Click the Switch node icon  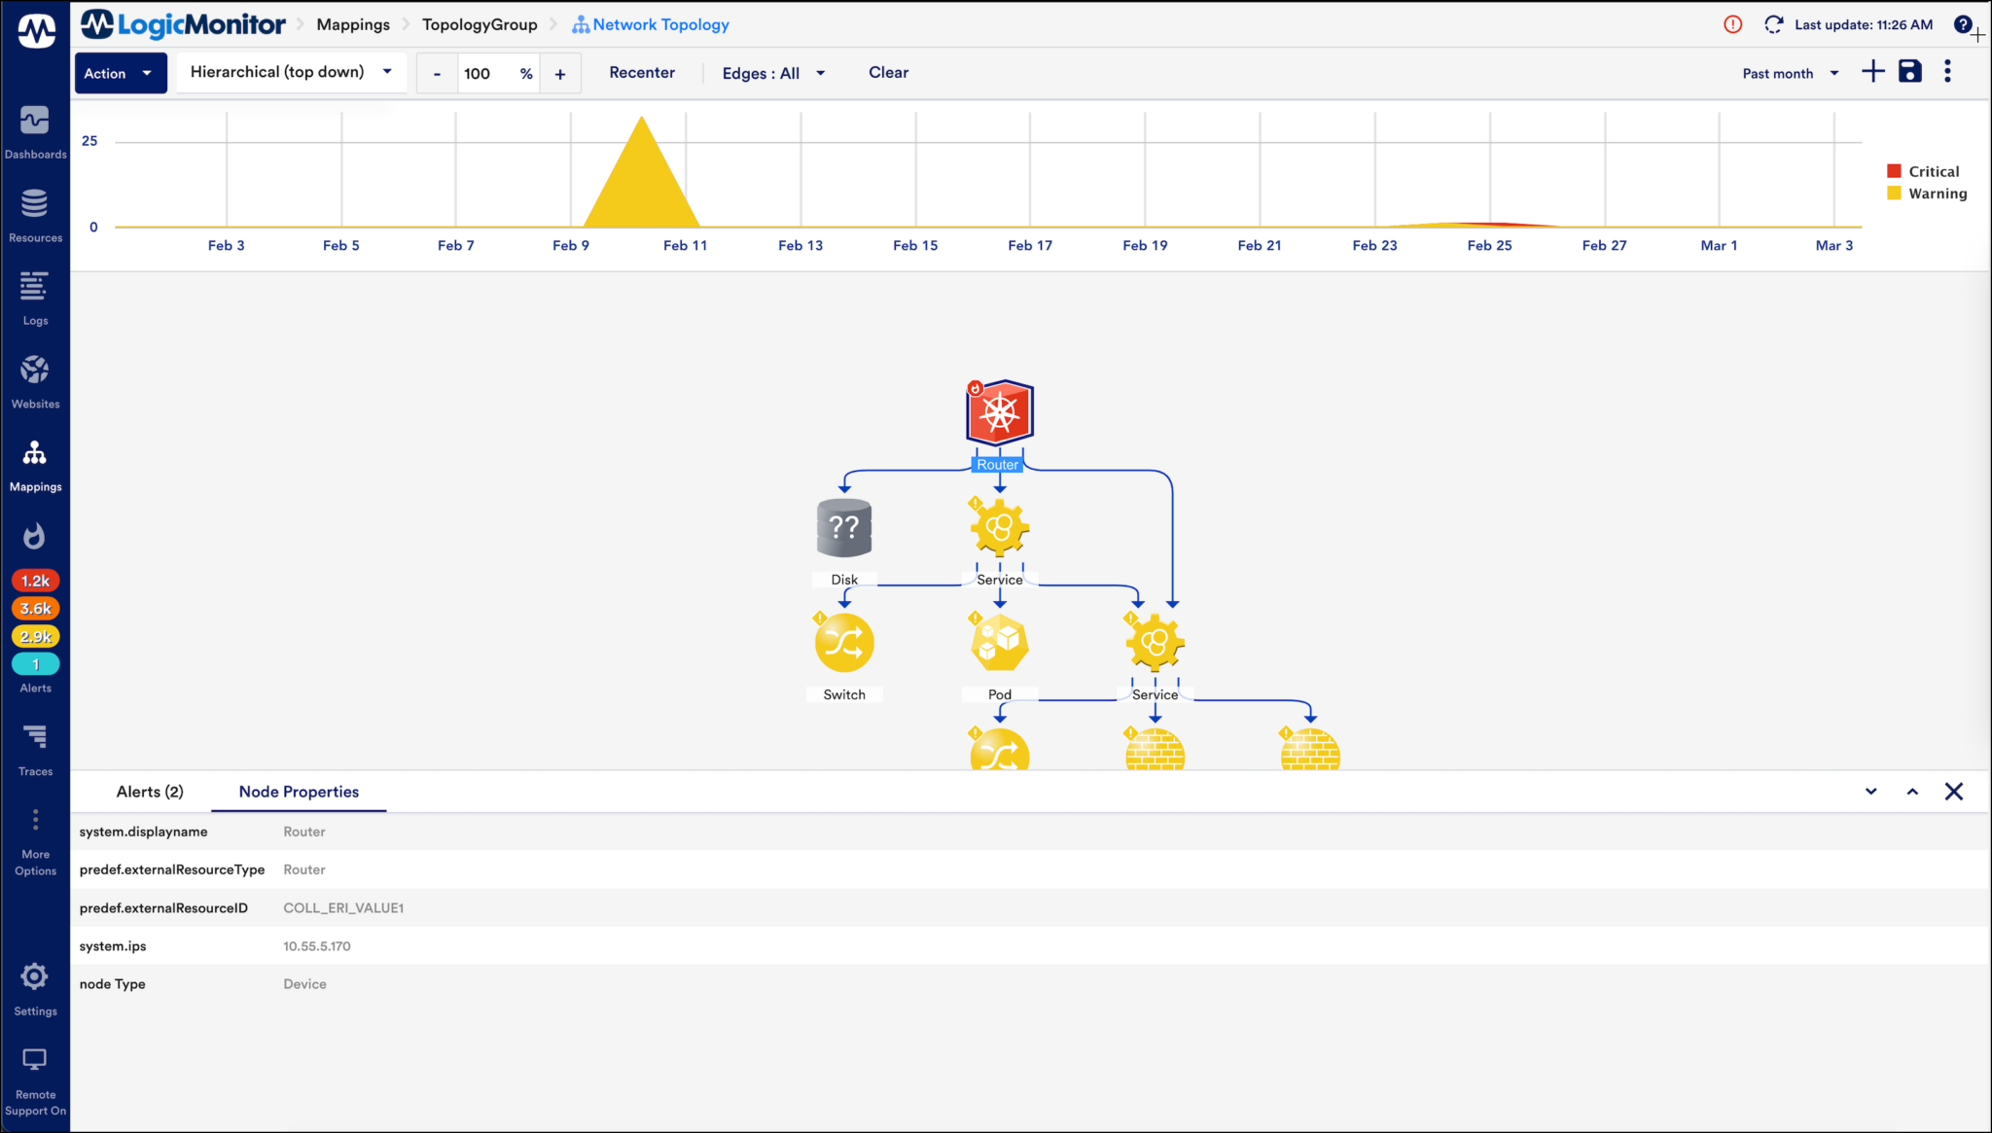[x=843, y=643]
